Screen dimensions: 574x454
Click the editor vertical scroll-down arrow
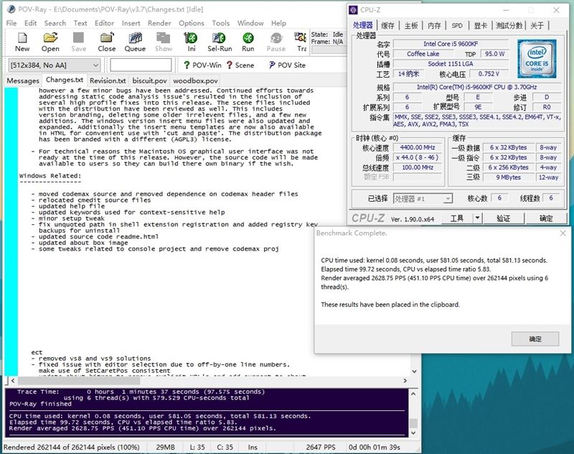click(x=415, y=371)
